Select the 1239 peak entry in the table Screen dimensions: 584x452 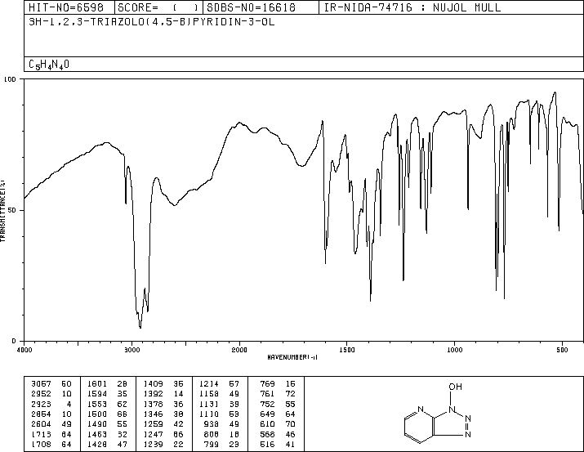point(163,445)
